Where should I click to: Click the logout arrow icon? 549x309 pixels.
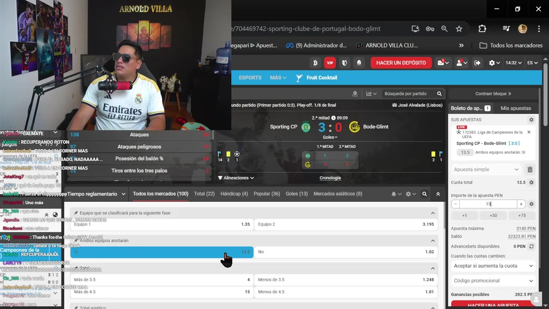click(x=477, y=63)
